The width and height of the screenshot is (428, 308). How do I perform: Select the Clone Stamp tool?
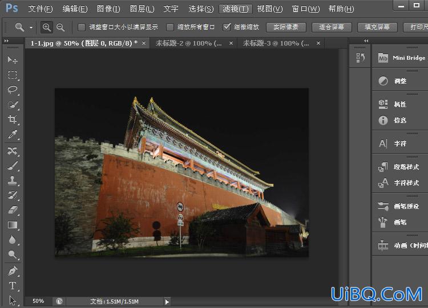click(13, 180)
